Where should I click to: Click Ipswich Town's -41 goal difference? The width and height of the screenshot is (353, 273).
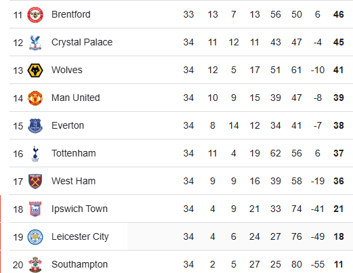318,209
